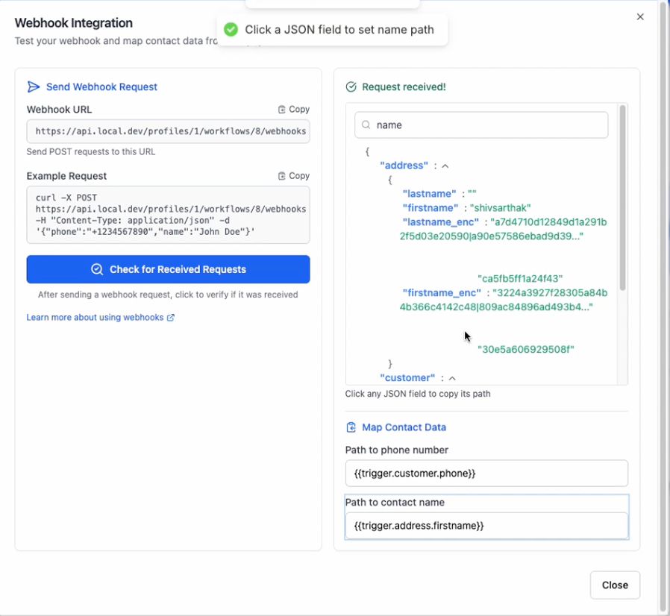Click "Click any JSON field to copy its path" hint

[x=418, y=394]
